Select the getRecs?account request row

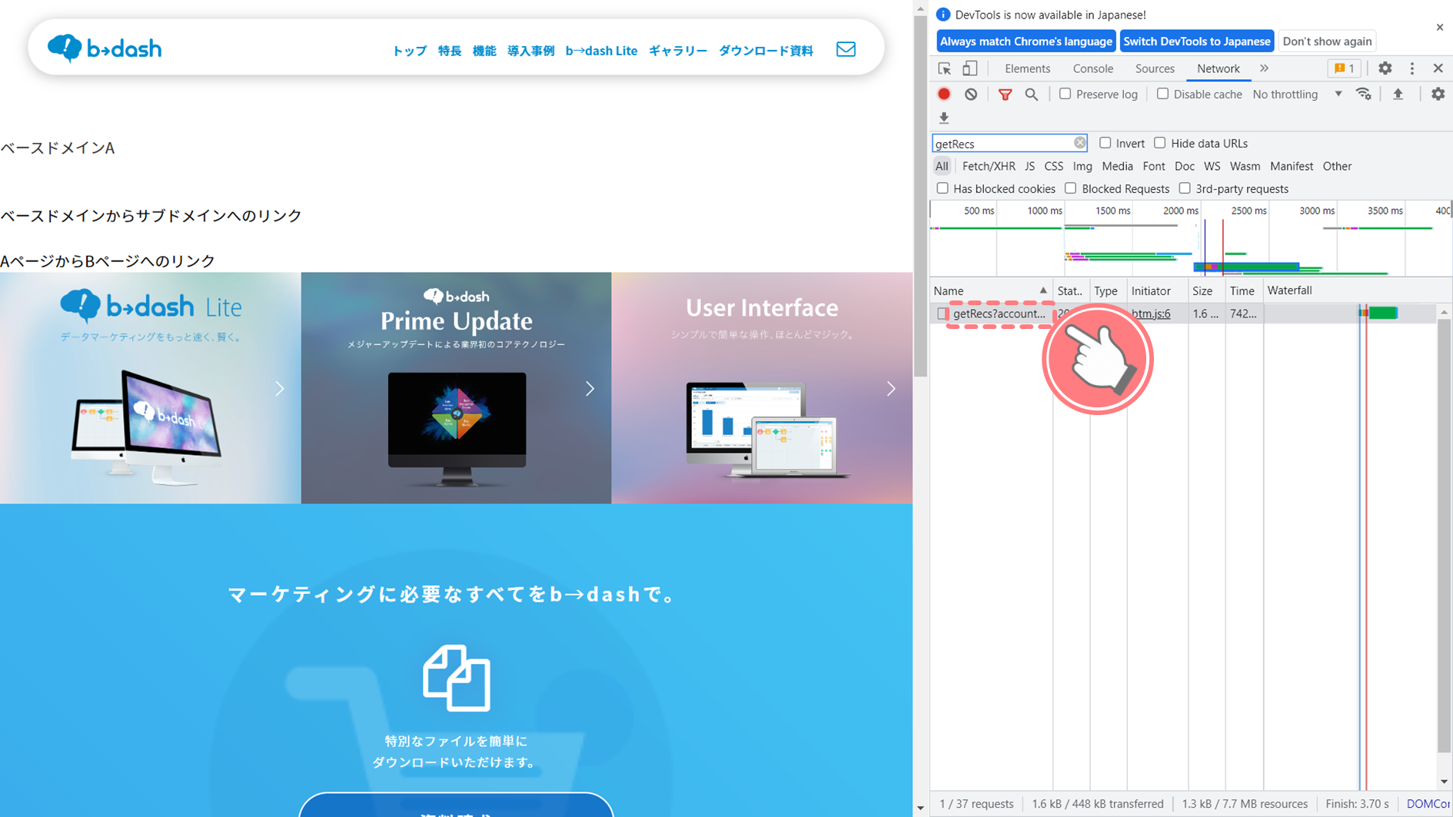click(1182, 314)
